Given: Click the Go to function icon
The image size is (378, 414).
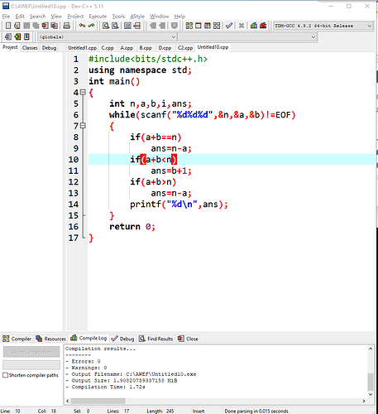Looking at the screenshot, I should coord(127,26).
